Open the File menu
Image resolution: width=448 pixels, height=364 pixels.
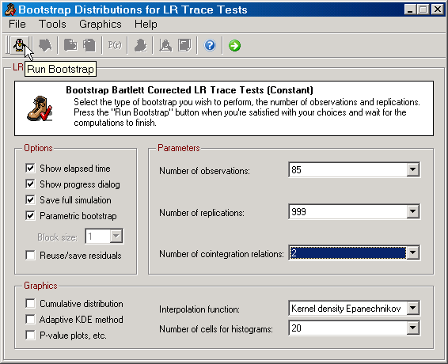17,24
